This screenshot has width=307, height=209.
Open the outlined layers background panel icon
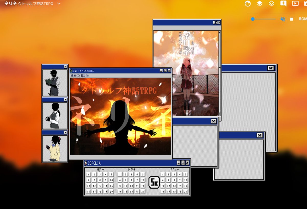pyautogui.click(x=271, y=4)
